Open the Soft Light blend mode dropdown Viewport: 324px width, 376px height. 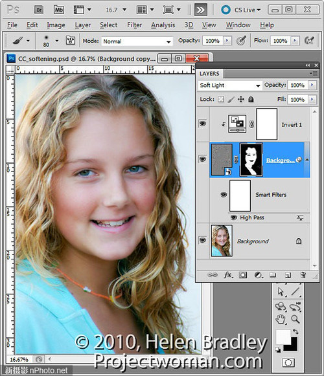(229, 85)
